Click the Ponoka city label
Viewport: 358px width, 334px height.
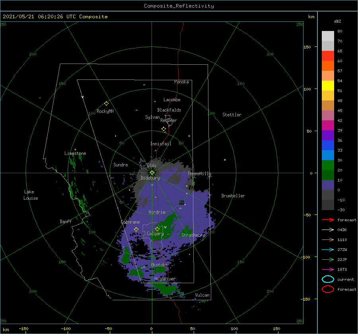[181, 82]
